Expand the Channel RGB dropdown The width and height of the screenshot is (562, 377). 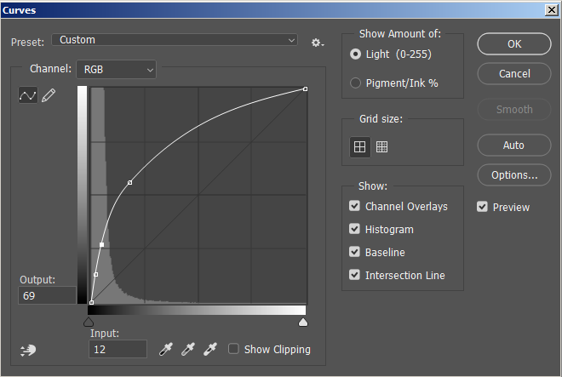116,69
